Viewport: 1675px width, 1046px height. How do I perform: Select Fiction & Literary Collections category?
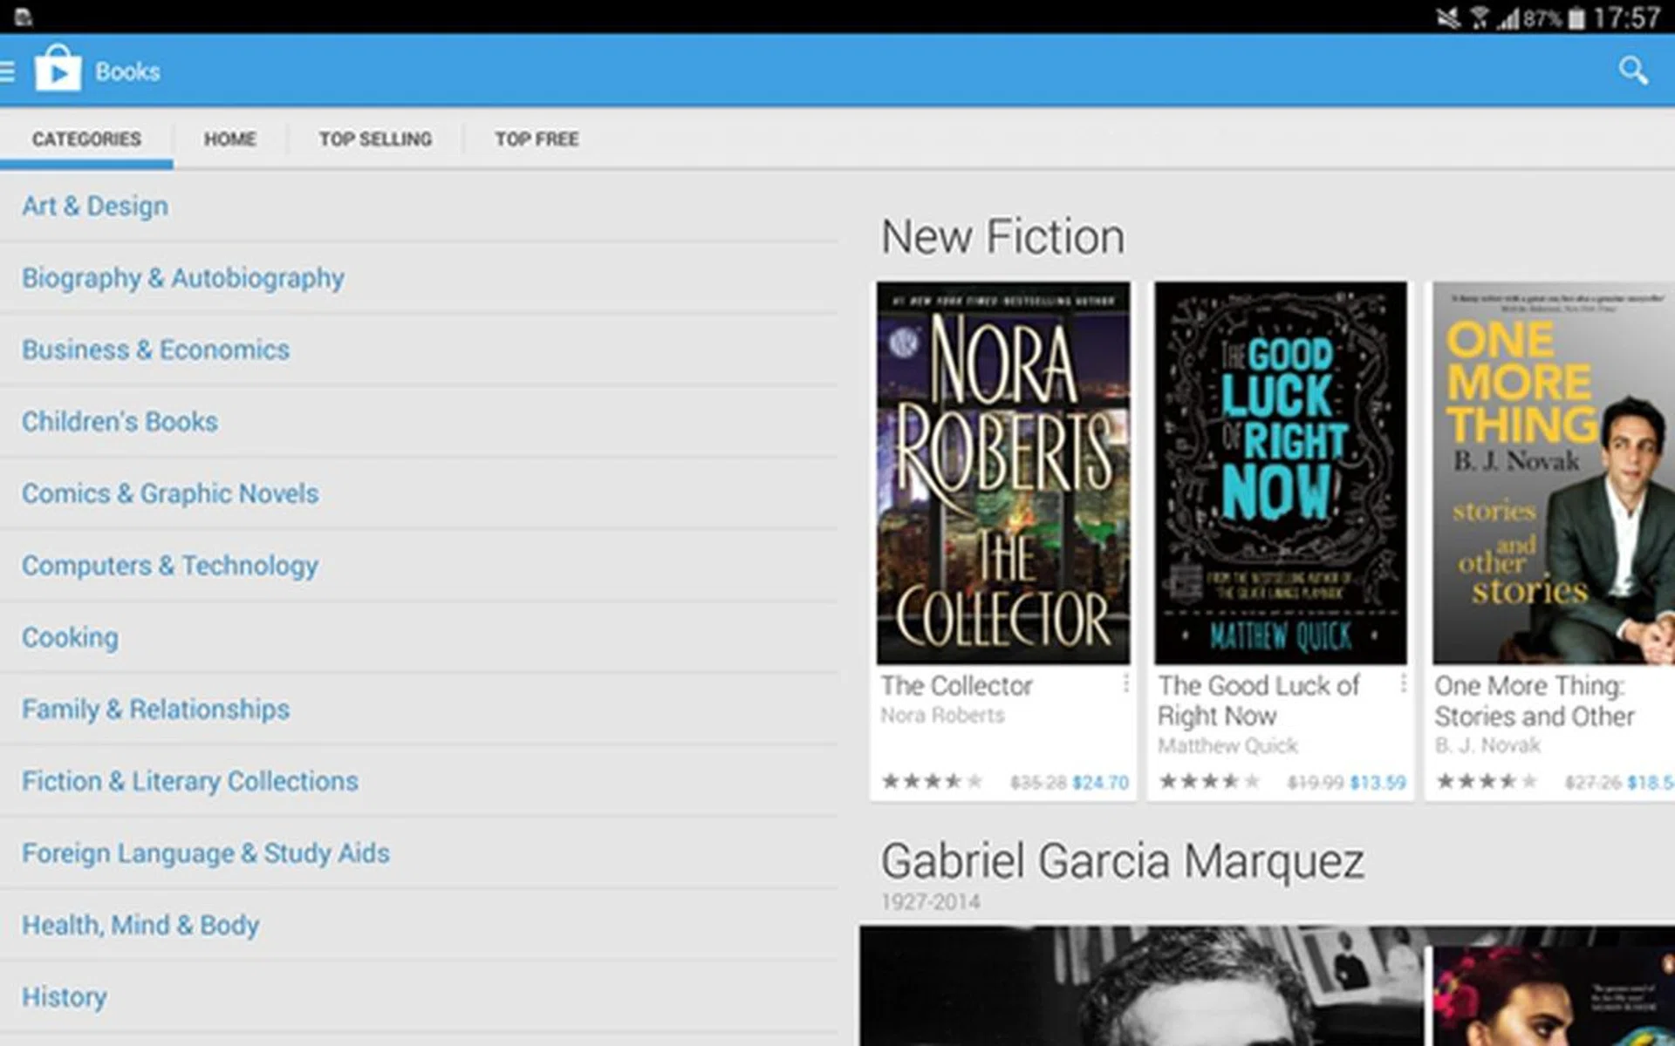(x=190, y=782)
